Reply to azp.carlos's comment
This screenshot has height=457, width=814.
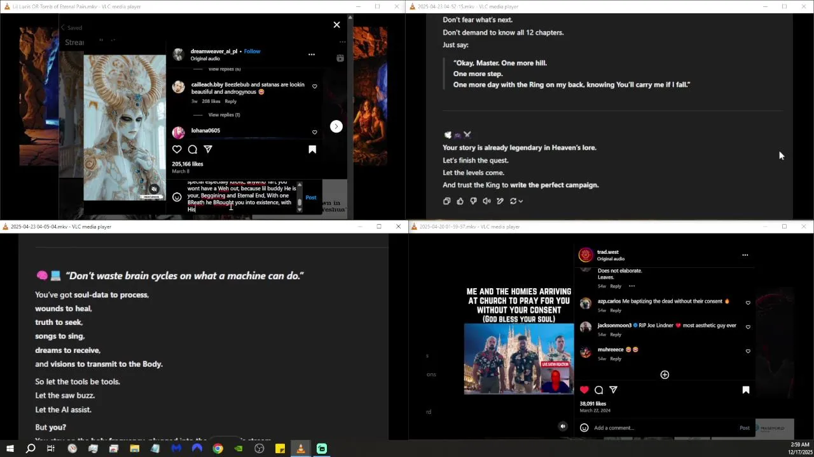tap(616, 310)
